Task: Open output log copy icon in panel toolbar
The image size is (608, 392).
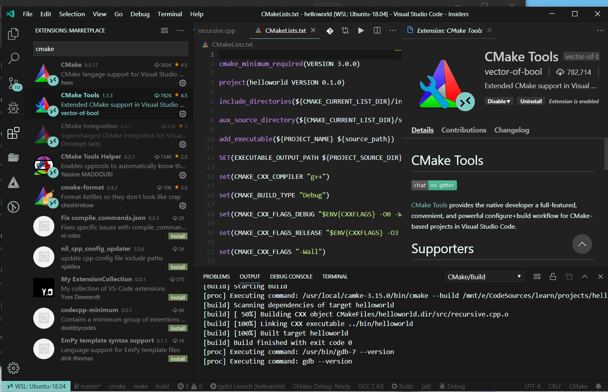Action: coord(569,276)
